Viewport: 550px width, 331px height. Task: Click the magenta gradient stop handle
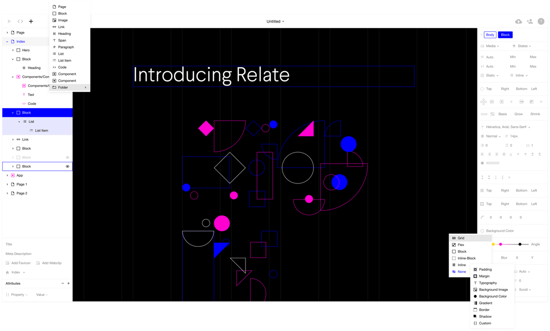501,244
